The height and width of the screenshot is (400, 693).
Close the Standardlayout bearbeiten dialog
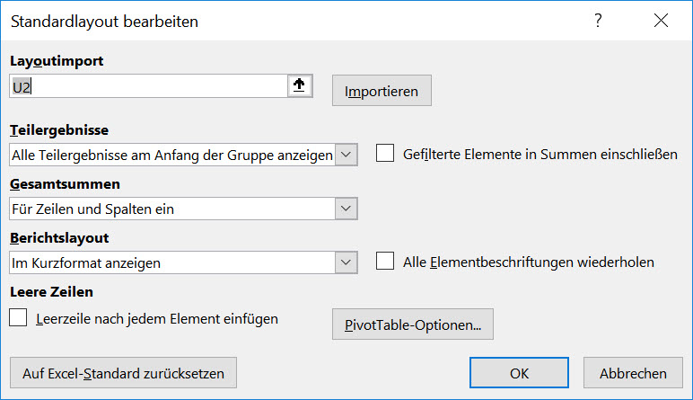click(661, 21)
